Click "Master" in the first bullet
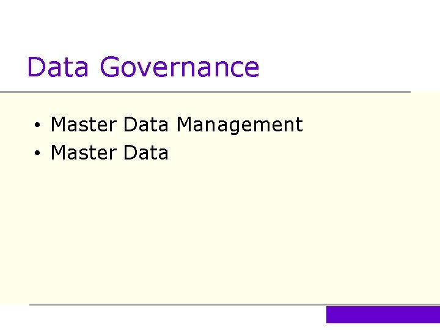The image size is (440, 330). coord(84,125)
